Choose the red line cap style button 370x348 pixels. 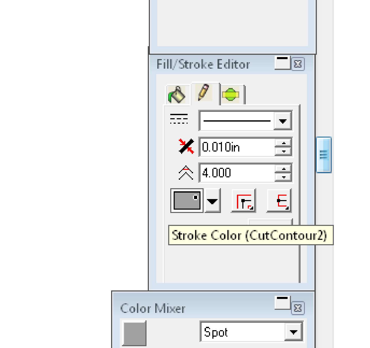(x=279, y=201)
